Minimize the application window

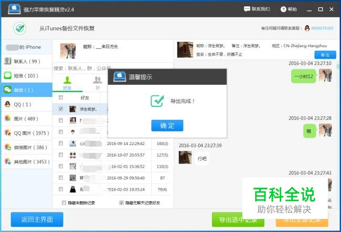click(x=309, y=9)
